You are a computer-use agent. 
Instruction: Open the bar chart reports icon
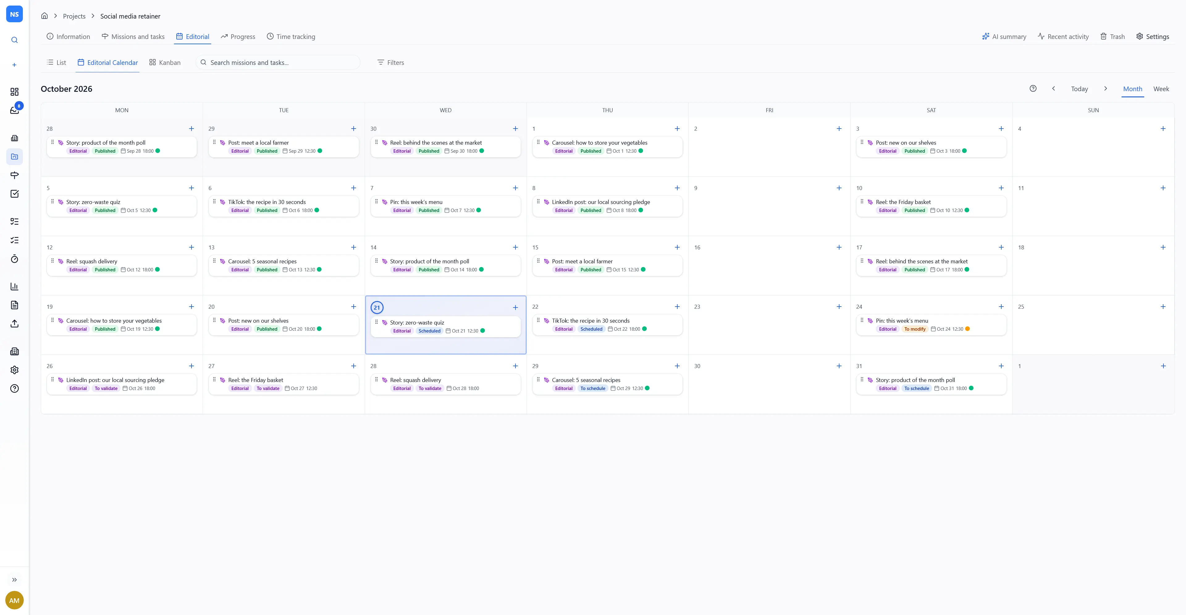[x=14, y=286]
